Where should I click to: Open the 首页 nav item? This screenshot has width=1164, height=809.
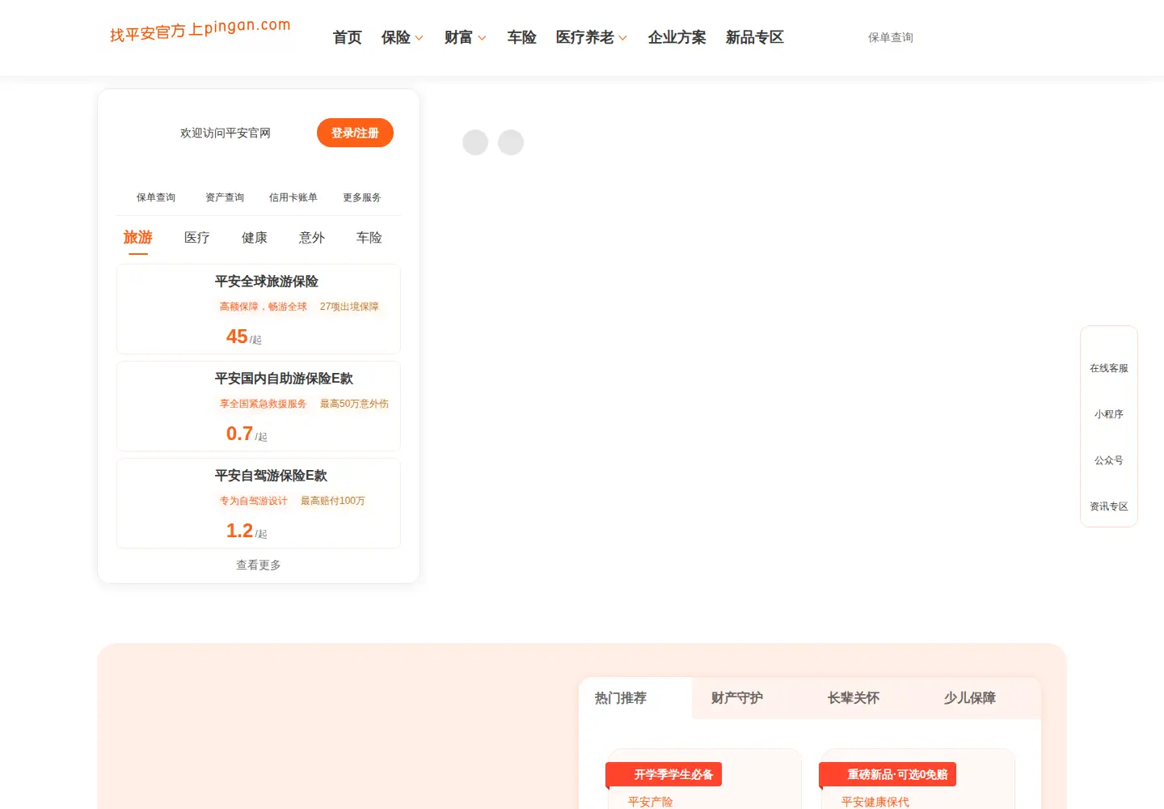coord(348,37)
